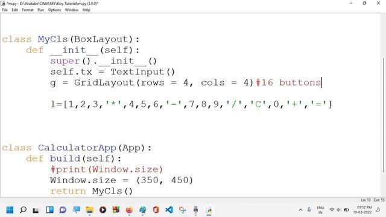Click the list line starting 'l=[1,2,3'
This screenshot has height=217, width=386.
point(191,104)
